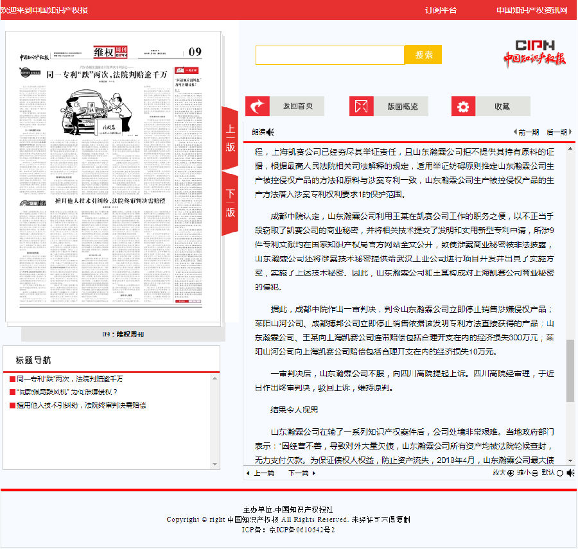Click the 收藏 gear icon
The width and height of the screenshot is (578, 549).
coord(463,107)
